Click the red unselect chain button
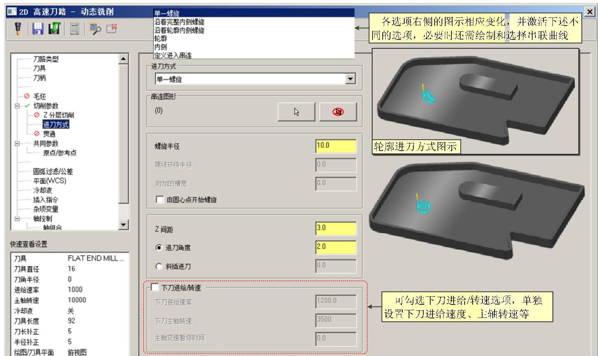598x356 pixels. [338, 112]
